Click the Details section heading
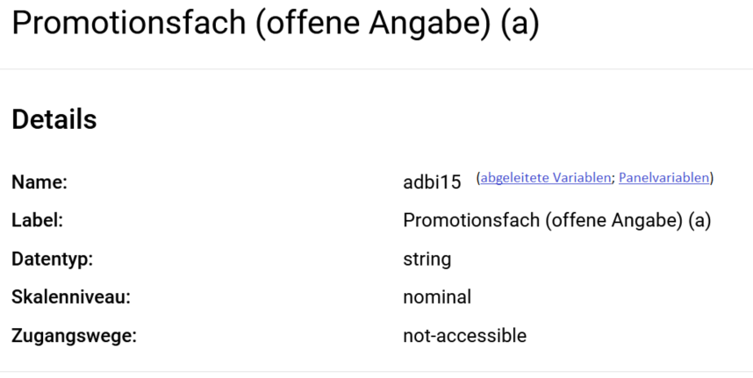This screenshot has height=378, width=753. click(x=54, y=119)
